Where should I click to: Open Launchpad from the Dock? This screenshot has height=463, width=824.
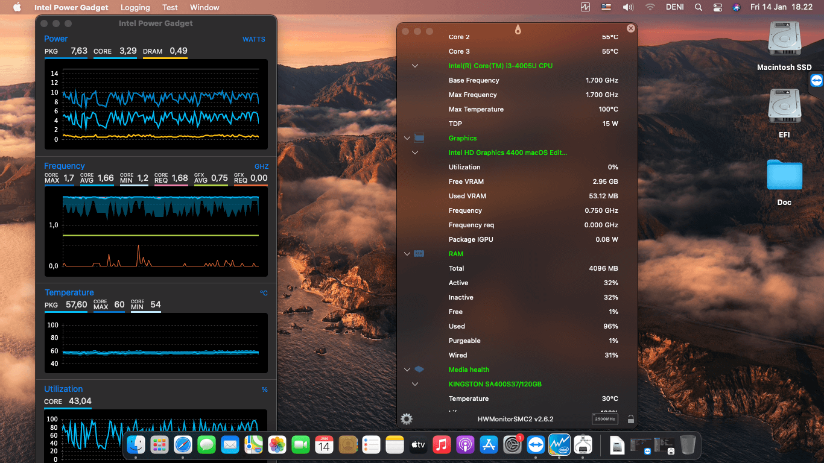pyautogui.click(x=159, y=445)
